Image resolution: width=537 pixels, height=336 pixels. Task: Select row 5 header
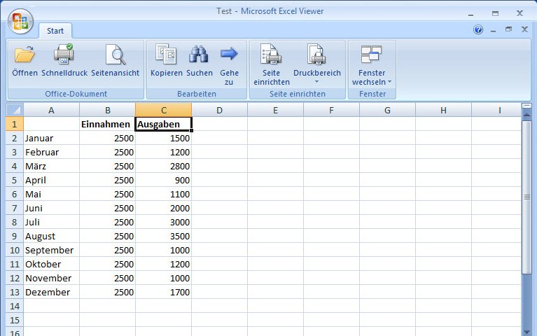(14, 180)
